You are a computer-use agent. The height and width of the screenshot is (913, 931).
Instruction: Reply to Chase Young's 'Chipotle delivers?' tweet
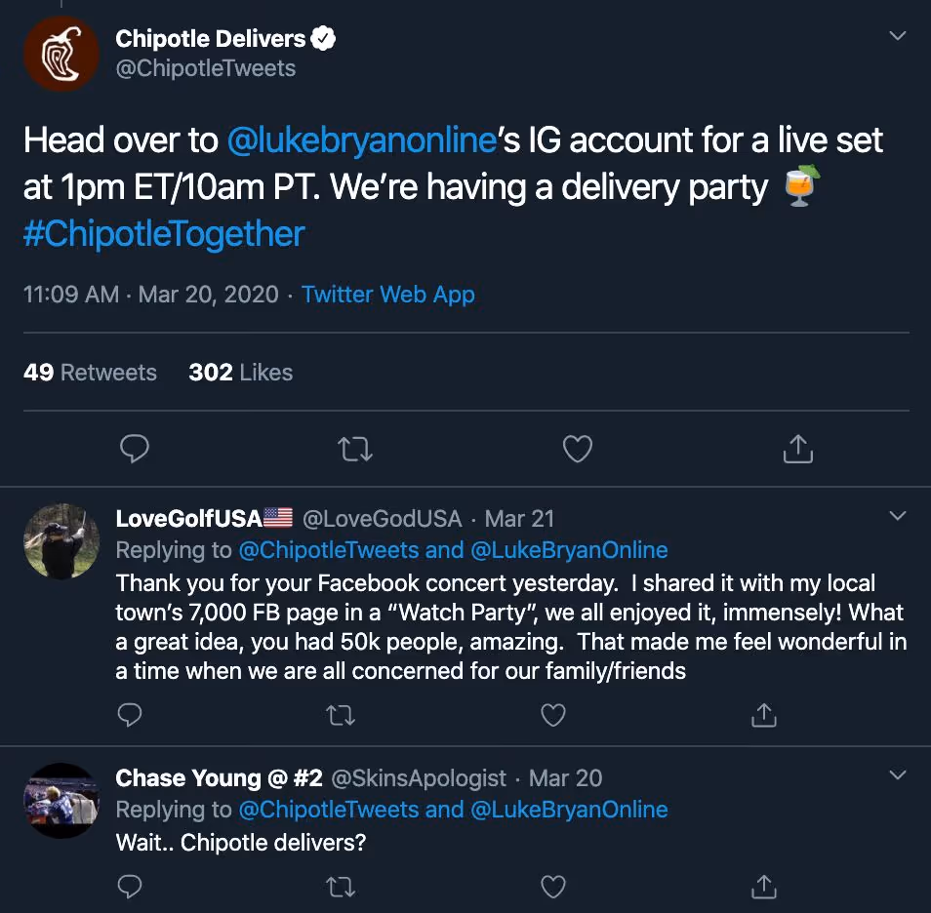(x=130, y=887)
